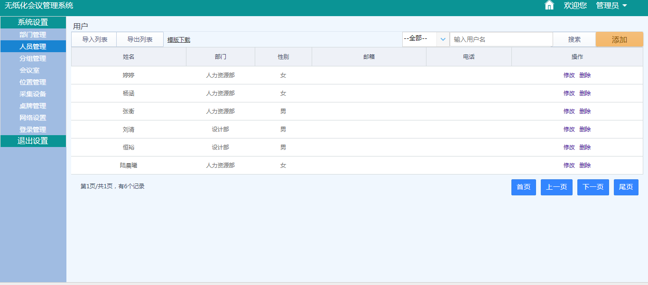Click the orange 添加 button
The height and width of the screenshot is (285, 648).
tap(619, 40)
